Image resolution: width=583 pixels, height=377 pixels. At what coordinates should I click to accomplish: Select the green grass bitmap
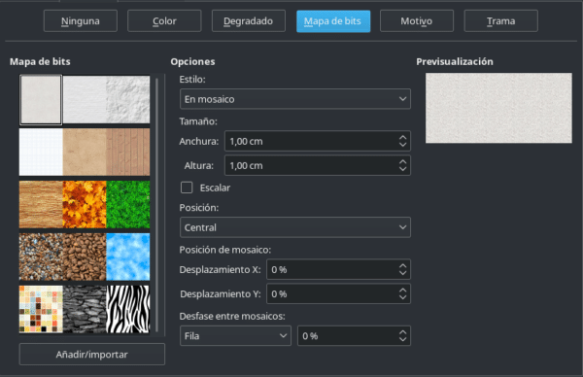[128, 204]
